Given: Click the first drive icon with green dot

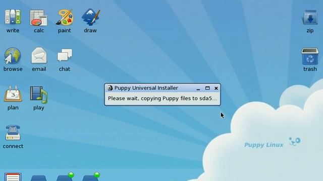Looking at the screenshot, I should click(x=65, y=176).
